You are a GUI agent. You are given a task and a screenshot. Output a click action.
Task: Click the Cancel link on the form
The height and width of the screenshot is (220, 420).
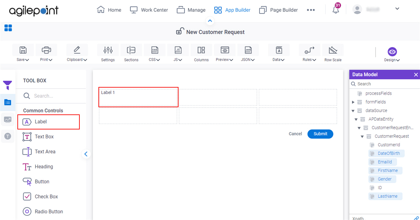click(x=295, y=134)
